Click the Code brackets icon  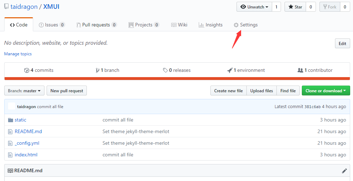[x=12, y=25]
